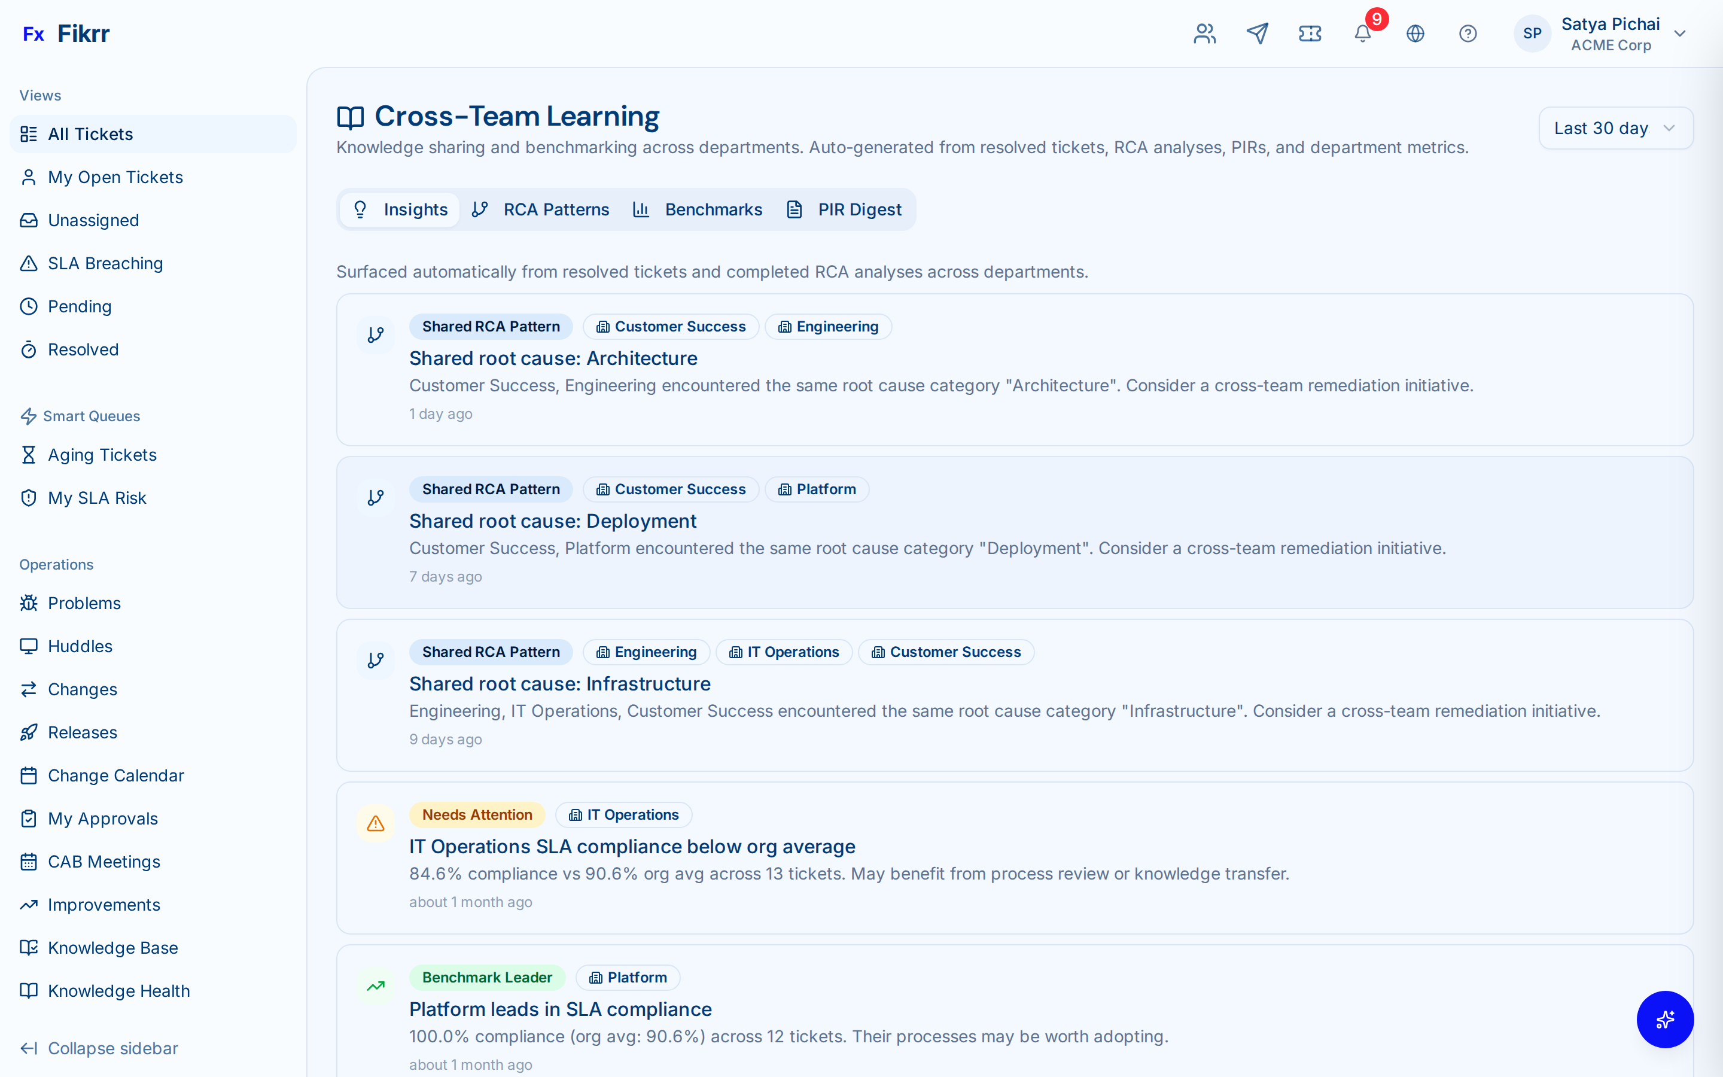Image resolution: width=1723 pixels, height=1077 pixels.
Task: Open the Change Calendar view
Action: click(115, 775)
